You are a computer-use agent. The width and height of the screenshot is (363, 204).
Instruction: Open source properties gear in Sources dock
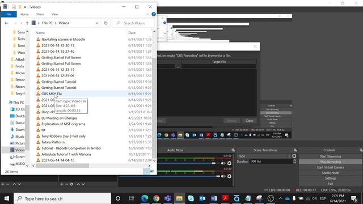coord(72,184)
